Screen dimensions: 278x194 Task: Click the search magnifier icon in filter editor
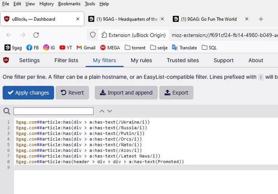(7, 111)
